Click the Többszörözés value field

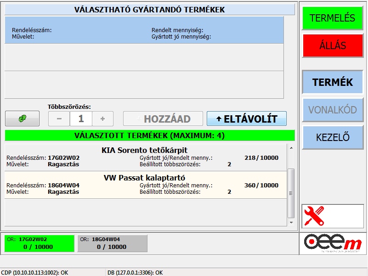[81, 118]
